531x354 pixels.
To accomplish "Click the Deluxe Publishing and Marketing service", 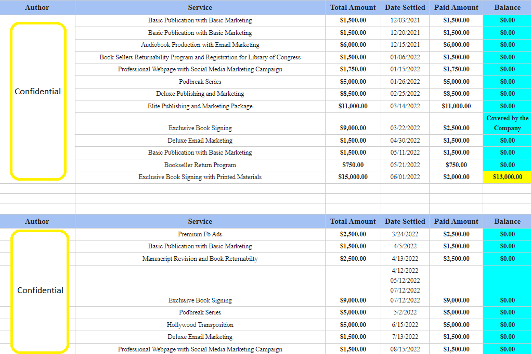I will 200,94.
